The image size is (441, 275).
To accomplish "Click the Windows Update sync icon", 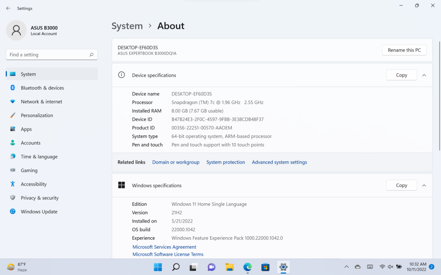I will [12, 211].
